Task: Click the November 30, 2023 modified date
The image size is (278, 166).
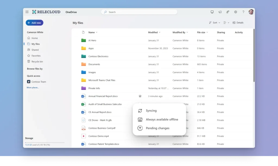Action: point(158,48)
